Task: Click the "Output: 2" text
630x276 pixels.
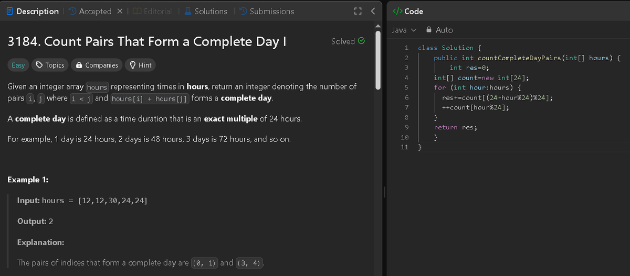Action: 35,221
